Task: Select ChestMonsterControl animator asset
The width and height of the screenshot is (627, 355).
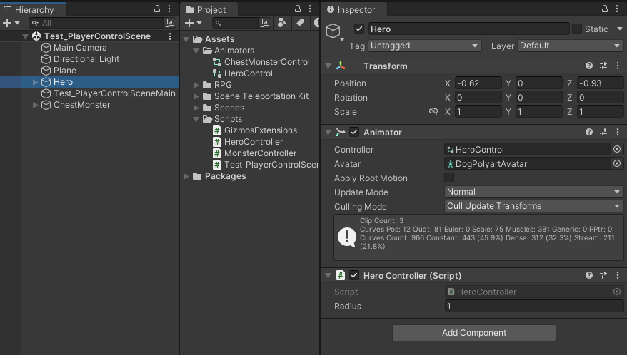Action: tap(266, 62)
